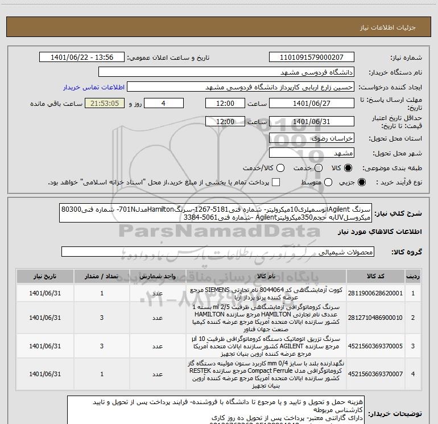Click buyer name field دانشگاه فردوسی مشهد
The height and width of the screenshot is (424, 438).
(226, 72)
